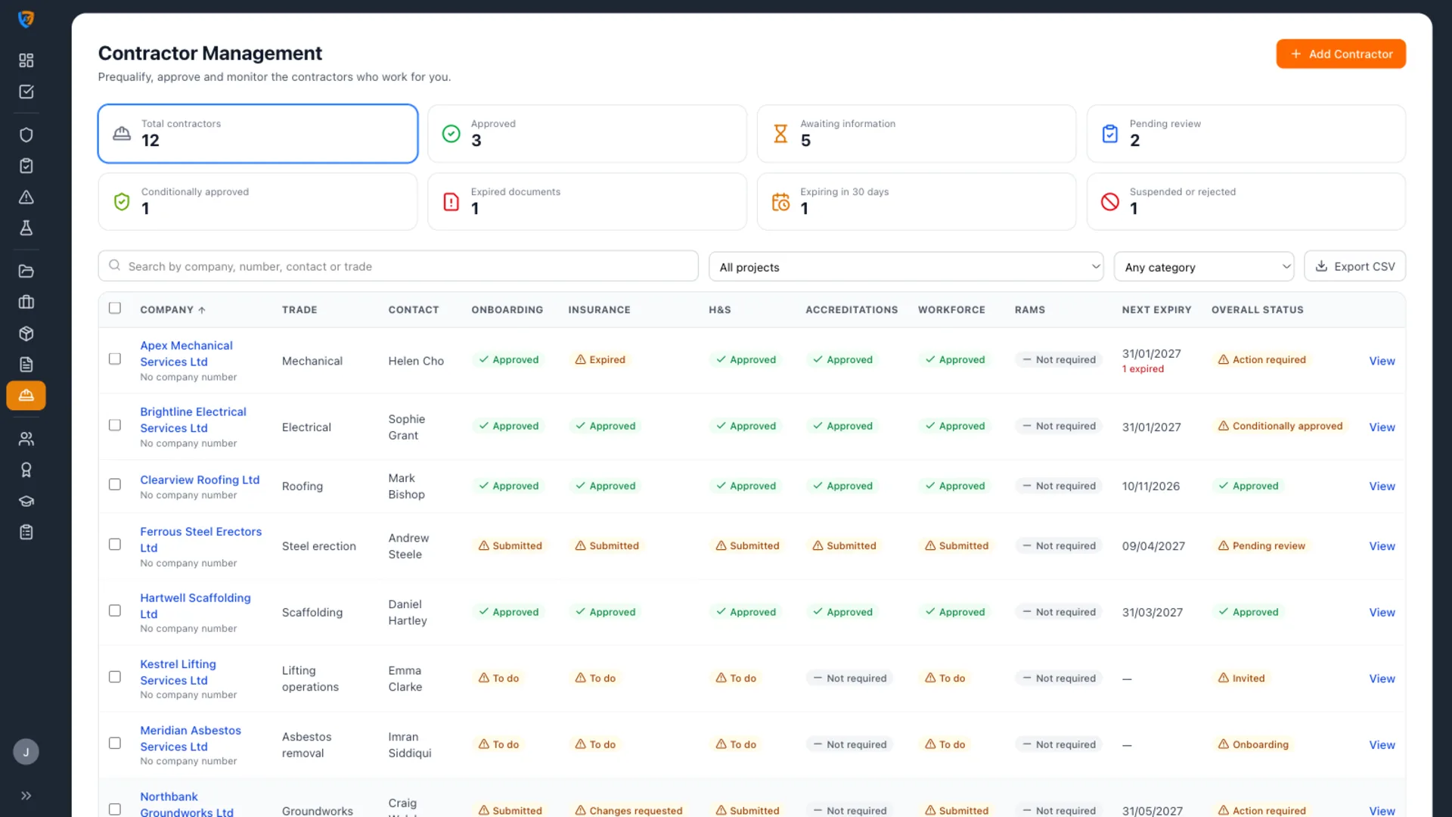This screenshot has width=1452, height=817.
Task: Sort by the COMPANY column header
Action: click(x=172, y=310)
